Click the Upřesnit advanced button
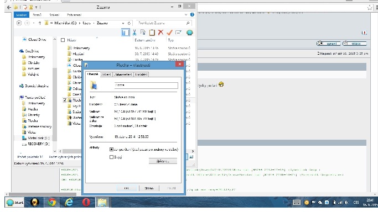378x212 pixels. (163, 161)
